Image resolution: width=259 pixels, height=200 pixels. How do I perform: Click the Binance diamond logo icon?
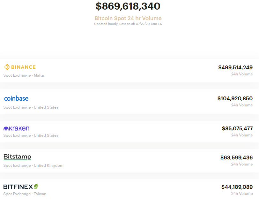click(x=6, y=67)
